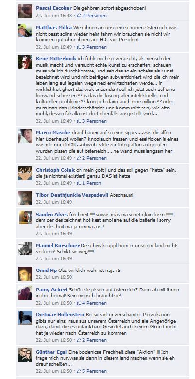Screen dimensions: 195x379
Task: Click the thumbs-up icon on Dietmar Hollenstein's comment
Action: pos(79,340)
